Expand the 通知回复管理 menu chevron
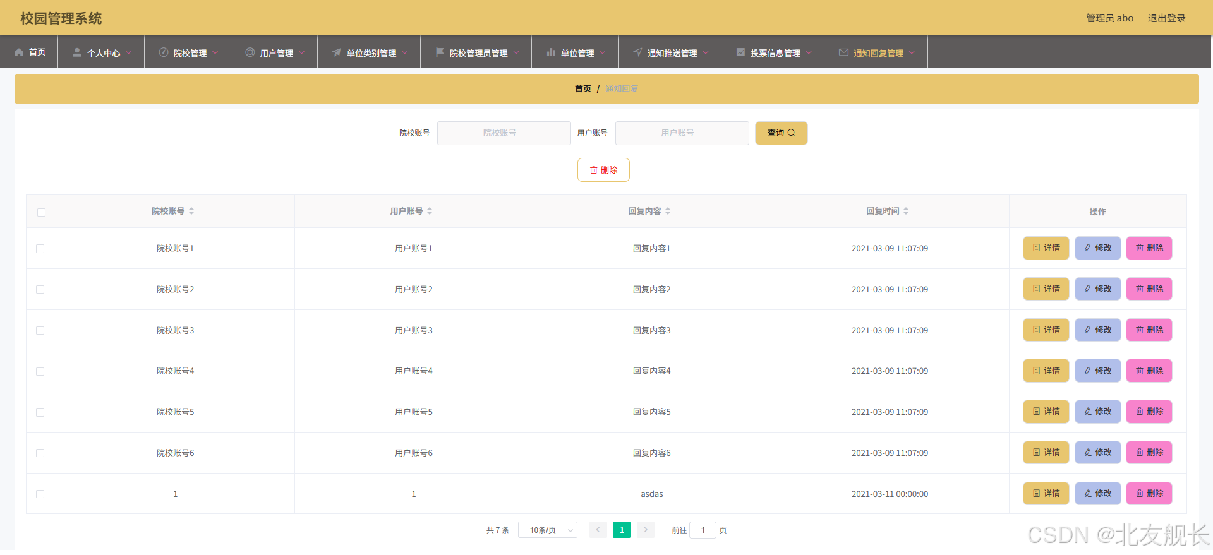Viewport: 1213px width, 555px height. (912, 53)
